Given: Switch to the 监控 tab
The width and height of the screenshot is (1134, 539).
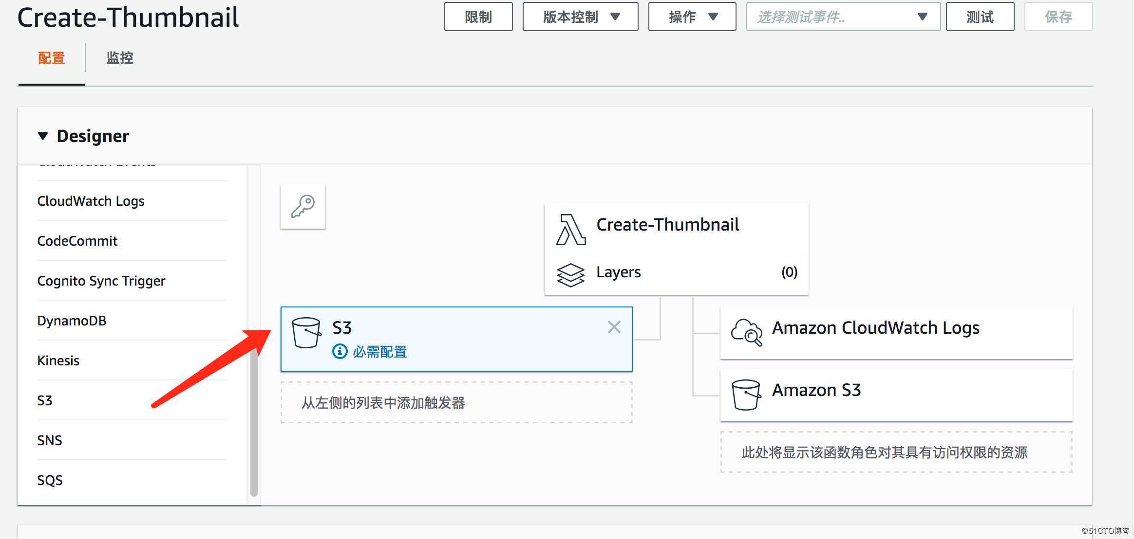Looking at the screenshot, I should click(x=119, y=58).
